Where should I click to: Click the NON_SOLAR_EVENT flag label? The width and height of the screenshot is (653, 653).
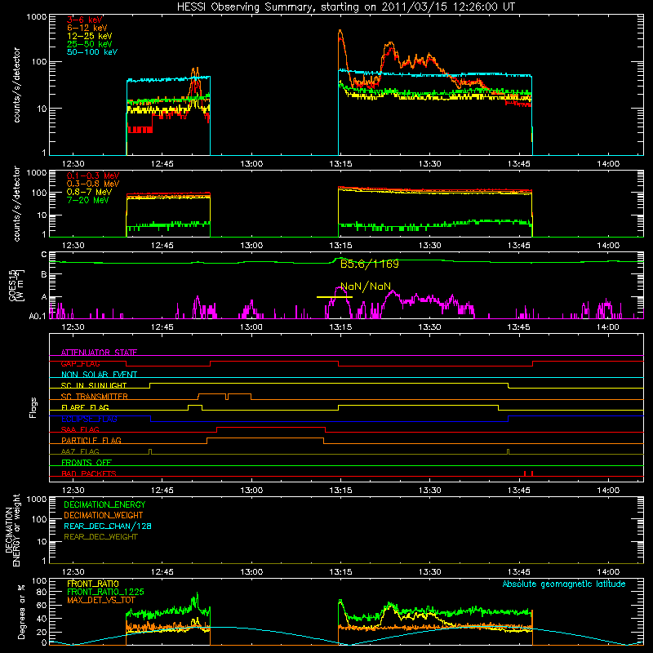(99, 375)
